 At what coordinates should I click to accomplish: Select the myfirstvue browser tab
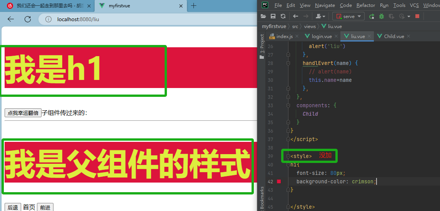[141, 6]
